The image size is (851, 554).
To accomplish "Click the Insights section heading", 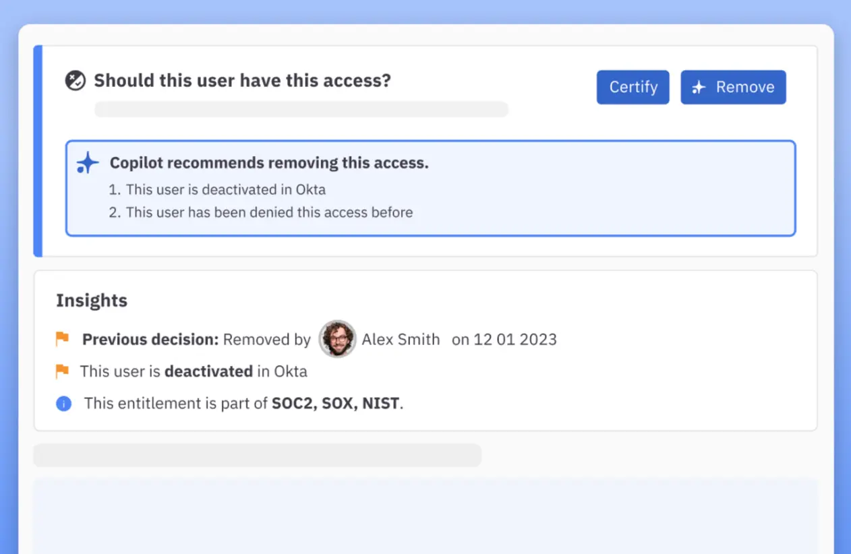I will click(92, 301).
